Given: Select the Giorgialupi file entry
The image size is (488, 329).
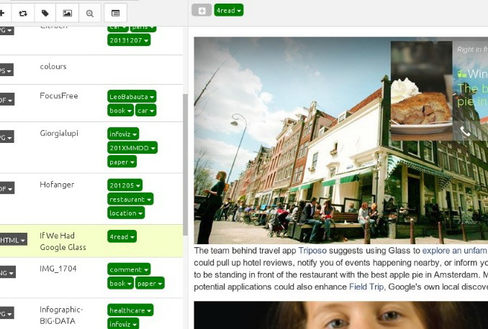Looking at the screenshot, I should click(59, 134).
